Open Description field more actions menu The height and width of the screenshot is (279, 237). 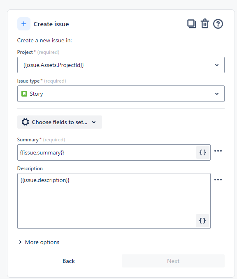tap(218, 180)
